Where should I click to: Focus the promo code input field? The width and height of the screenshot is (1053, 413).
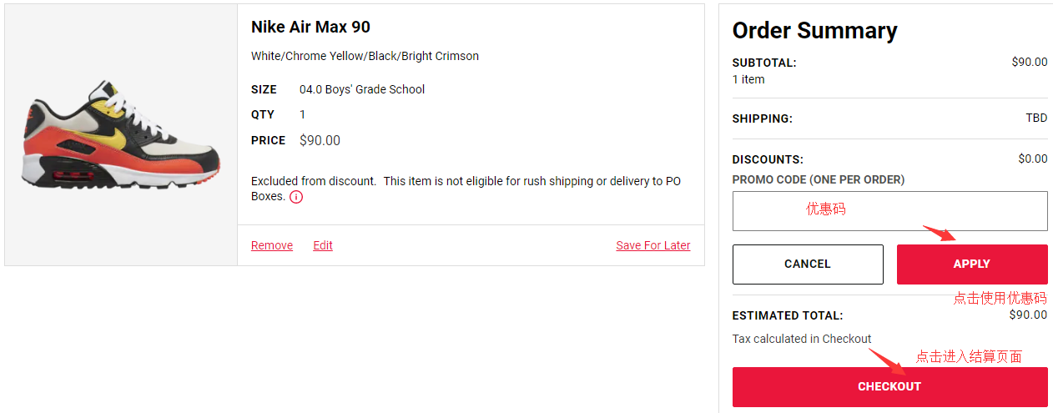[x=889, y=211]
